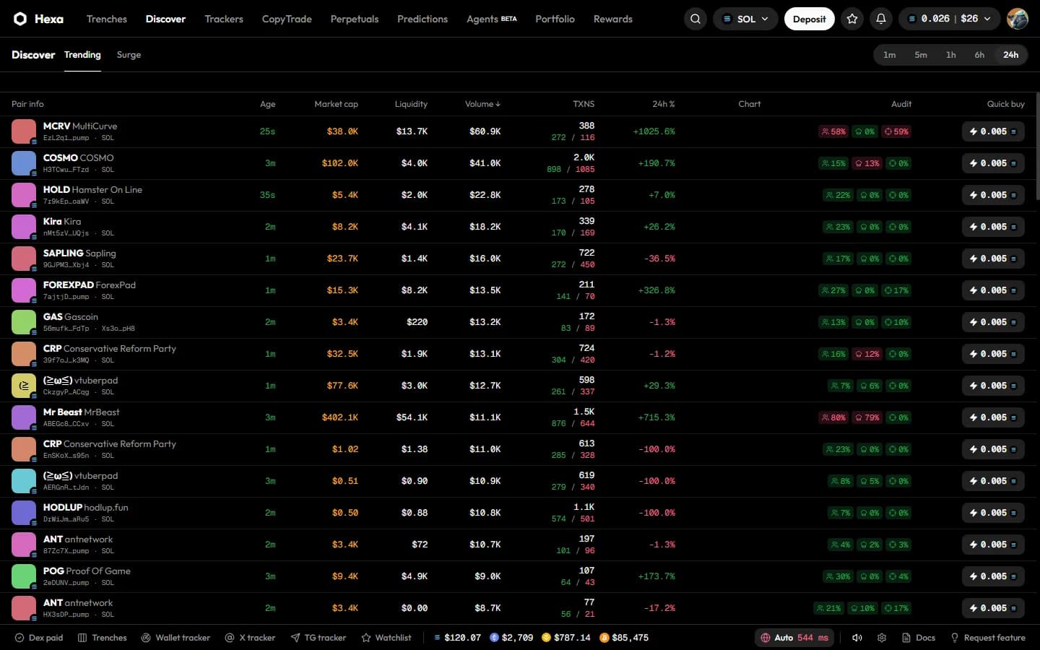The height and width of the screenshot is (650, 1040).
Task: Sort by the Liquidity column
Action: pos(411,104)
